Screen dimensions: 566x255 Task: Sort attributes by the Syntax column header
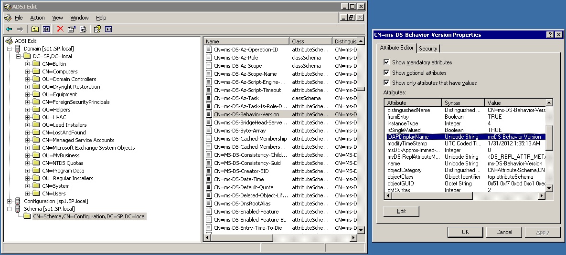(463, 102)
